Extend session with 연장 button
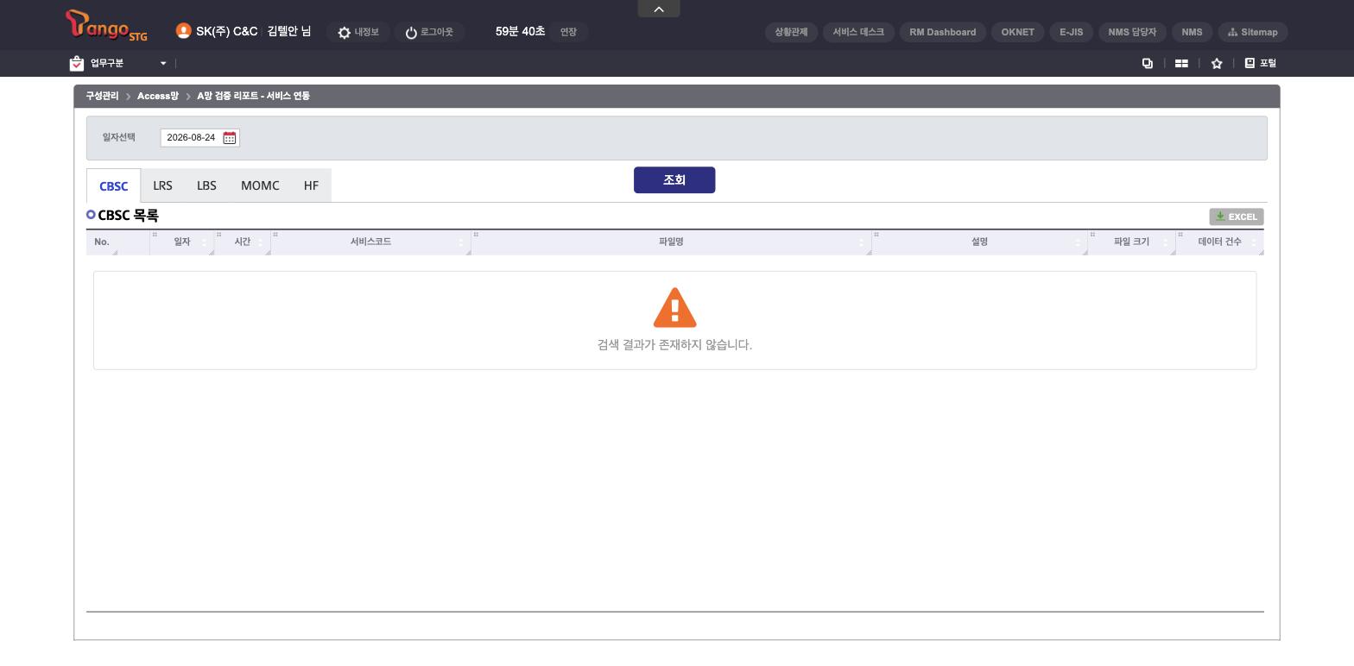This screenshot has height=666, width=1354. click(x=568, y=32)
